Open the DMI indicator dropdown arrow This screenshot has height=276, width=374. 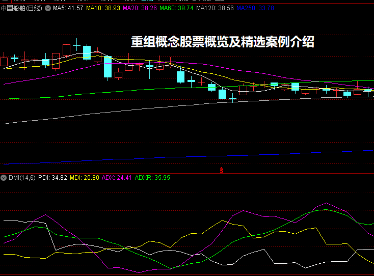click(x=4, y=178)
